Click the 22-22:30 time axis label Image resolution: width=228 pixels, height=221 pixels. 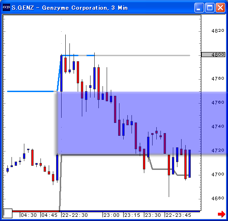point(75,215)
